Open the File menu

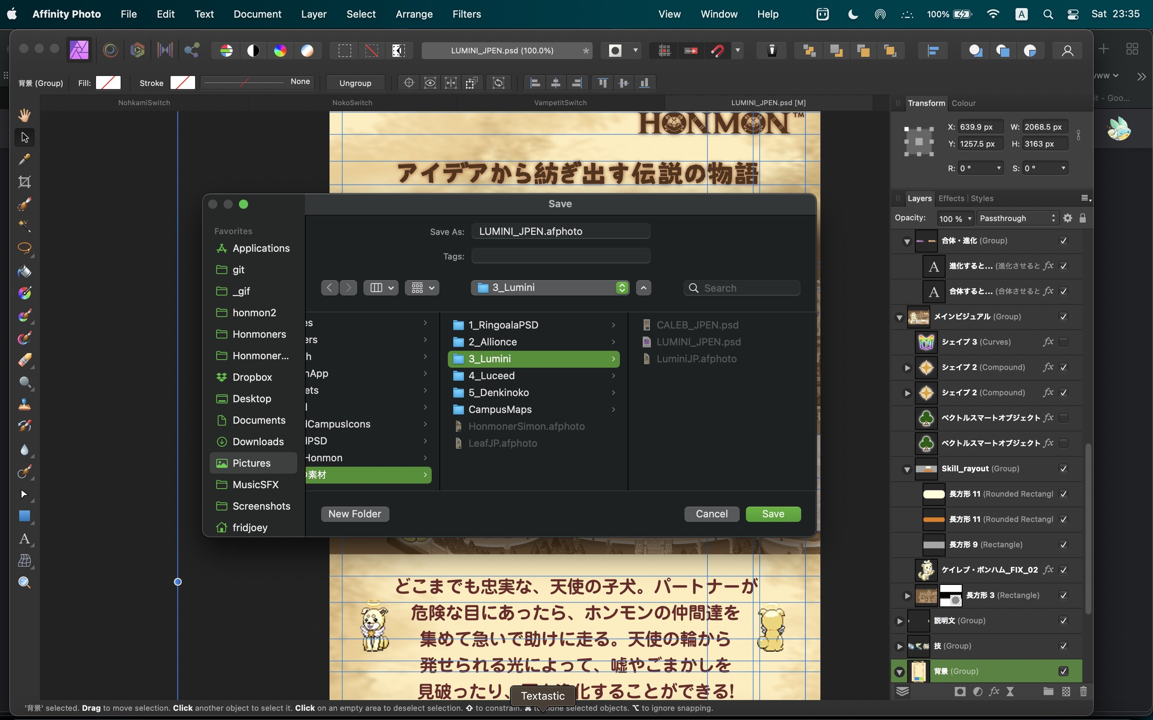(129, 14)
